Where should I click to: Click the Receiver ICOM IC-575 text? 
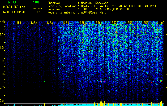click(107, 9)
